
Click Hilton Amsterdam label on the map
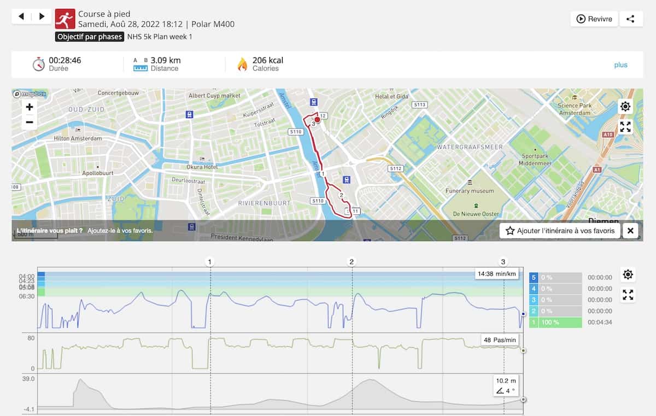click(78, 139)
